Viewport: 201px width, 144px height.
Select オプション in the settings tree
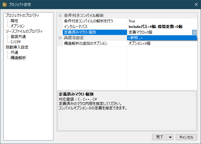coord(18,26)
